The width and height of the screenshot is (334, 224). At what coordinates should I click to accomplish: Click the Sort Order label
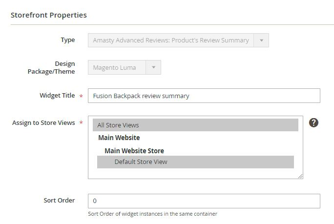click(x=59, y=200)
